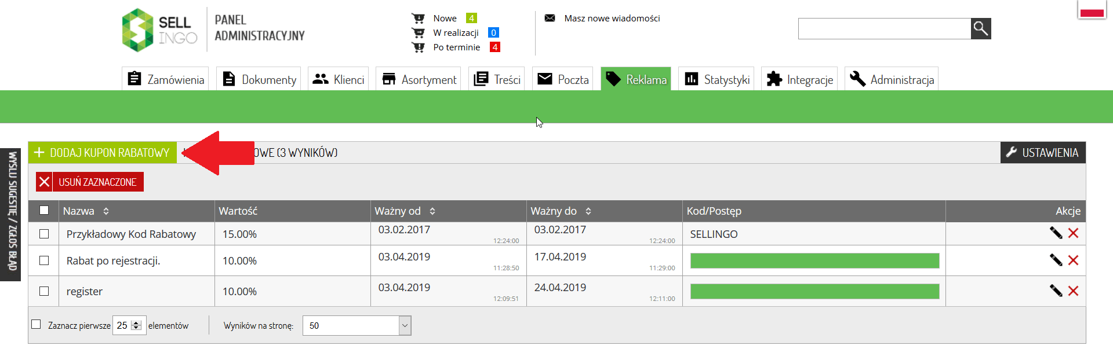Open the Administracja menu tab
Screen dimensions: 1113x349
coord(892,79)
